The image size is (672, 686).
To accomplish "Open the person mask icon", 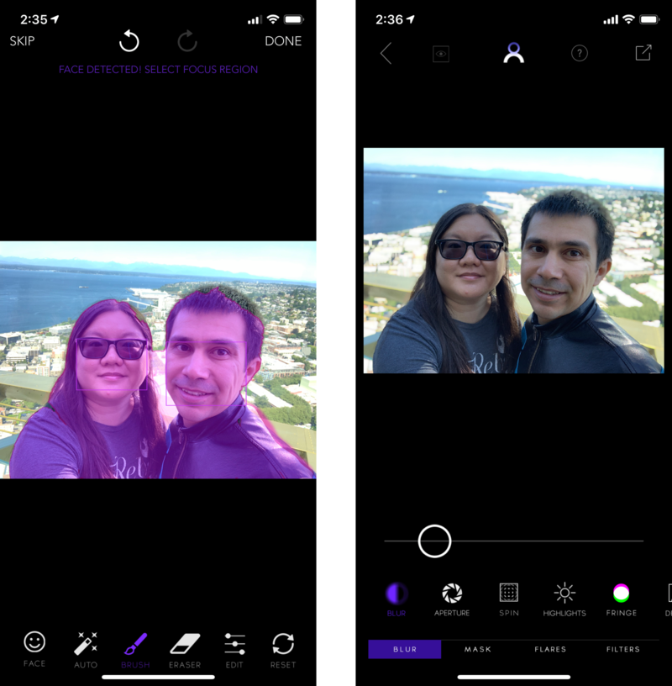I will tap(513, 54).
